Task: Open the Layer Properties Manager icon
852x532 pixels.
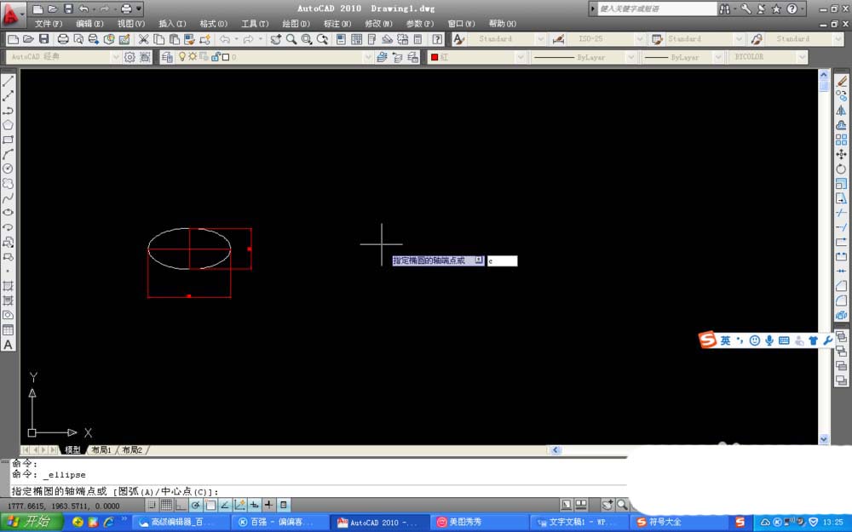Action: [x=167, y=56]
